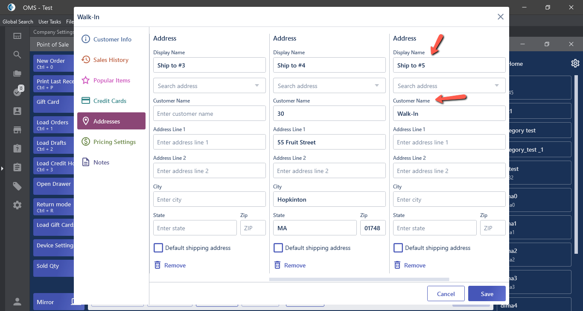Screen dimensions: 583x311
Task: Click the price tag icon in left sidebar
Action: tap(17, 186)
